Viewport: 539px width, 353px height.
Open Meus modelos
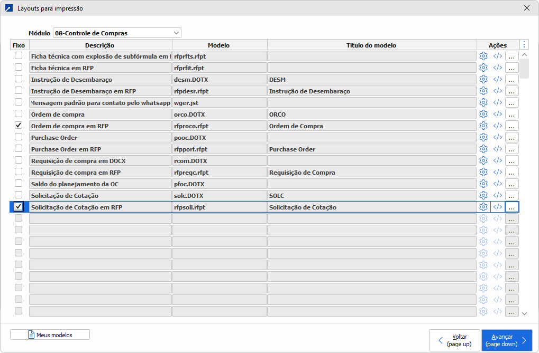[50, 335]
